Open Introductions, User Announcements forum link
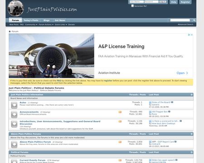 60,123
